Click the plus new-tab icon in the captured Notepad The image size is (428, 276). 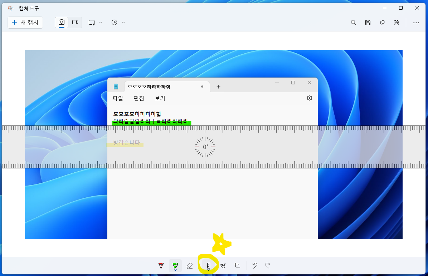pos(218,87)
